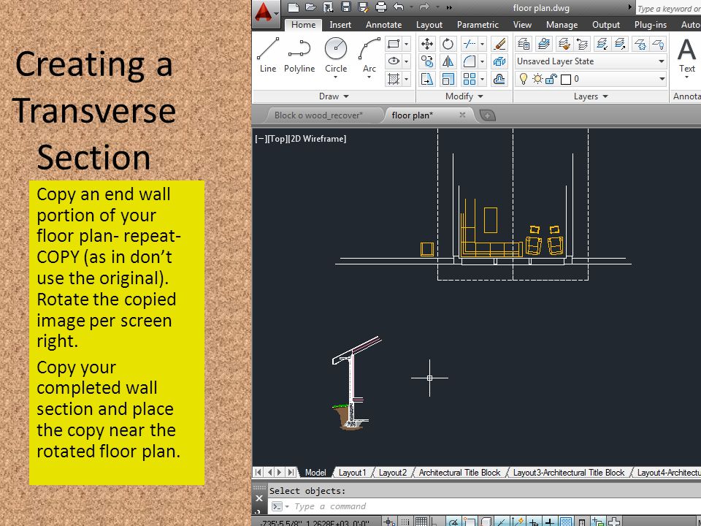The image size is (701, 526).
Task: Activate the Move tool
Action: [427, 44]
